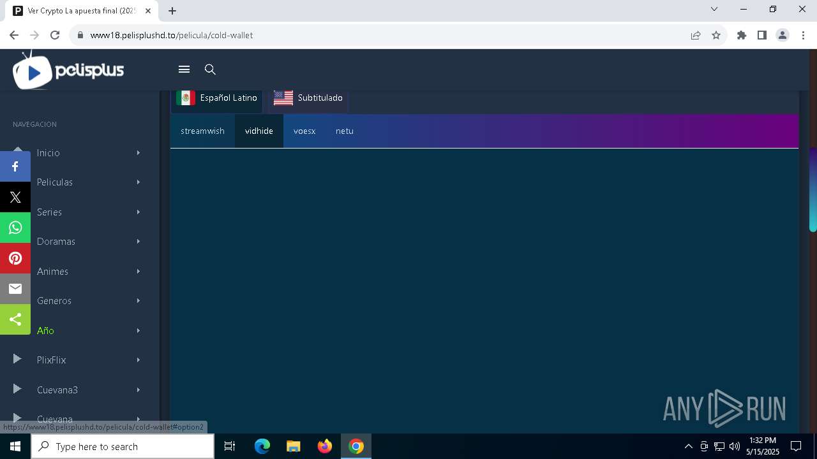Screen dimensions: 817x459
Task: Expand the Inicio submenu arrow
Action: point(138,153)
